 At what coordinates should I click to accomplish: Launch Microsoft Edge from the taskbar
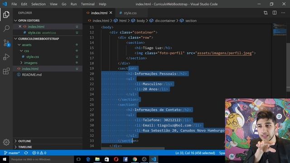click(x=88, y=159)
